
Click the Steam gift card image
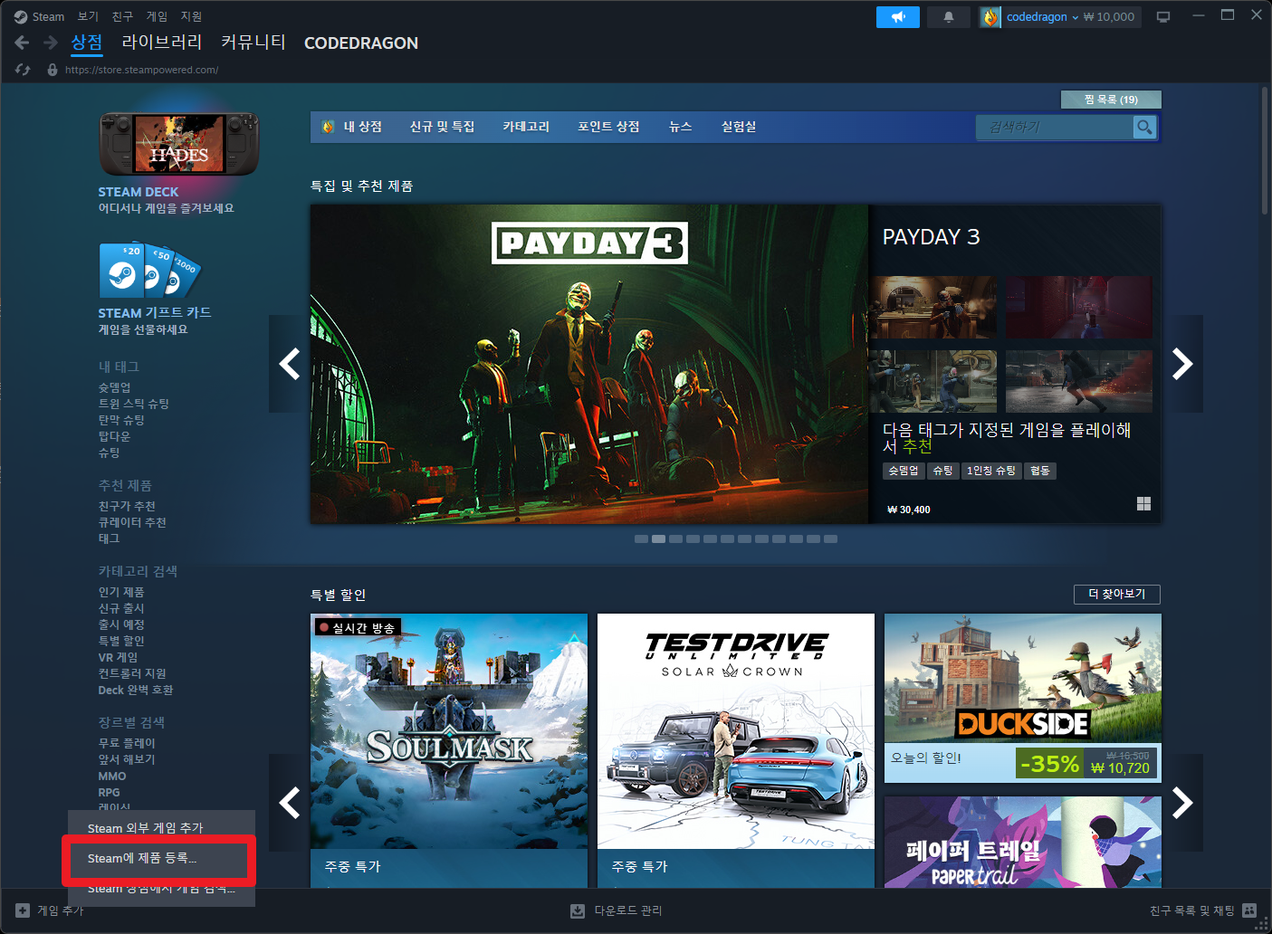coord(149,270)
